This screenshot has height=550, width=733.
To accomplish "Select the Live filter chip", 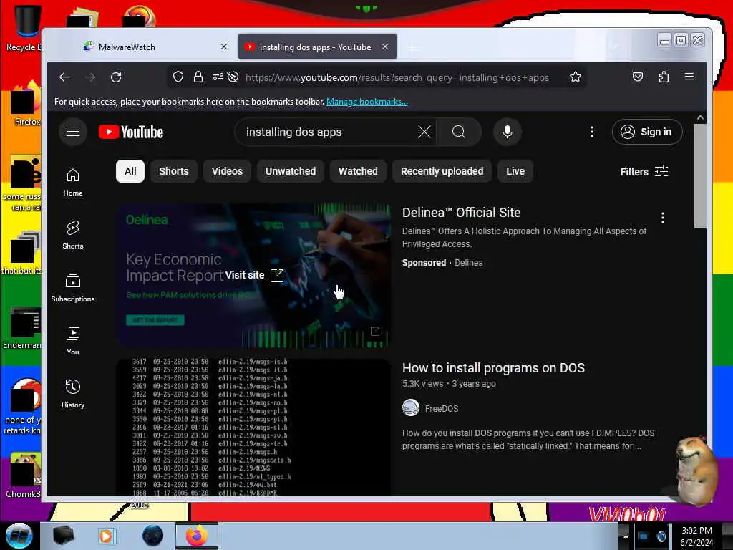I will point(515,171).
